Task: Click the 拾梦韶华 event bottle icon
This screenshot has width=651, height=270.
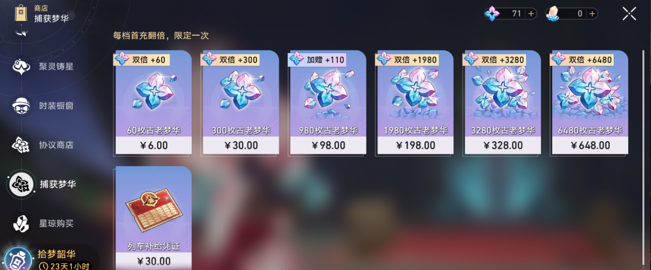Action: [x=18, y=260]
